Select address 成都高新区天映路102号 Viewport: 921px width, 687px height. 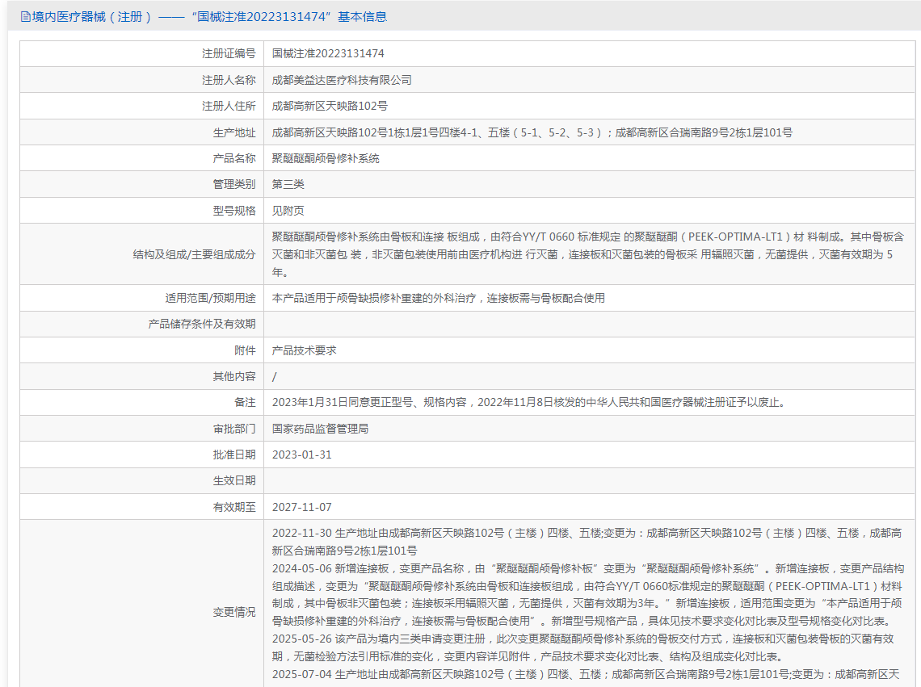330,106
